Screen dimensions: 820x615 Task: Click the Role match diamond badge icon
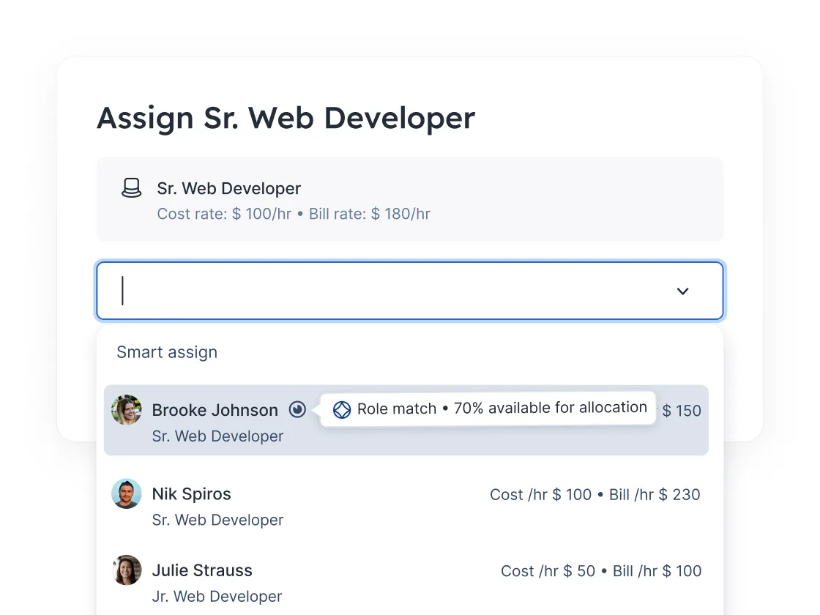pos(342,409)
